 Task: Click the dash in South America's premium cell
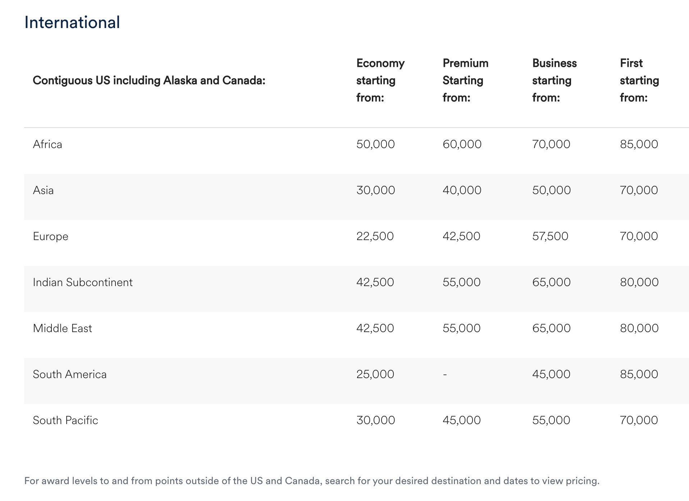point(445,374)
